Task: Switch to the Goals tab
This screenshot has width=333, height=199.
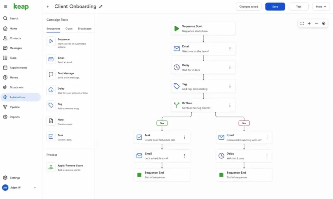Action: pyautogui.click(x=69, y=29)
